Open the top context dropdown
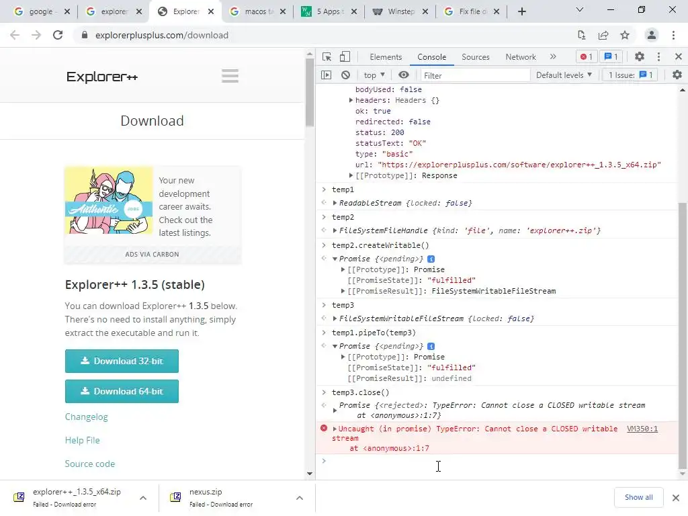The height and width of the screenshot is (516, 688). (x=374, y=75)
